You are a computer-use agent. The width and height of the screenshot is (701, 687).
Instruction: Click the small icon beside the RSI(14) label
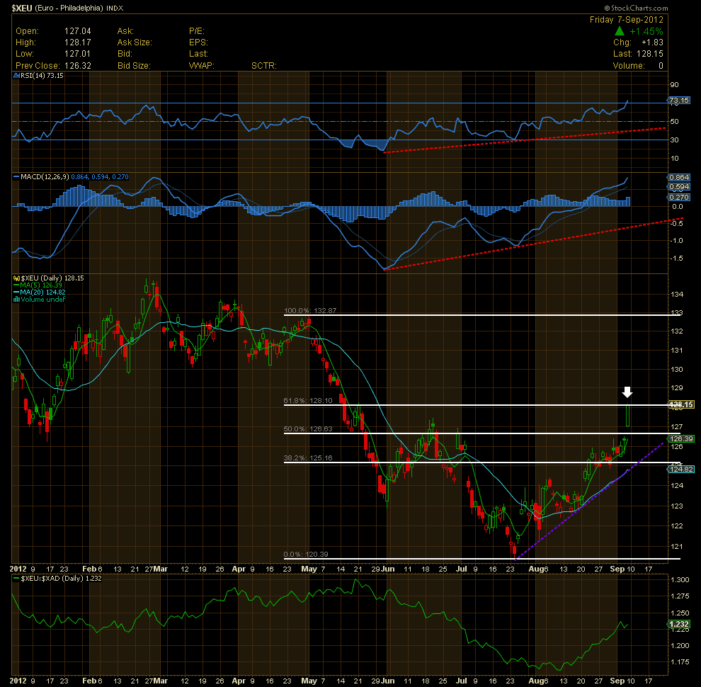point(16,76)
